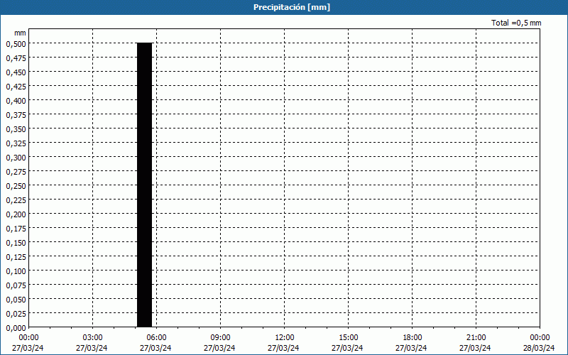568x355 pixels.
Task: Select the 0,025 y-axis value
Action: [16, 314]
